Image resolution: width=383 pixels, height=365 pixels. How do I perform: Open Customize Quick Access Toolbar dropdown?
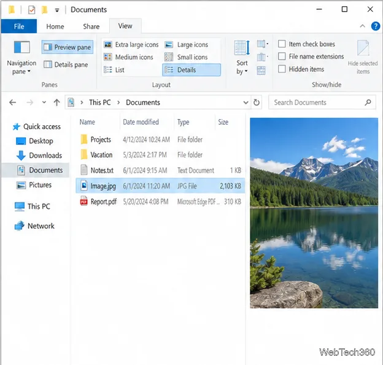pyautogui.click(x=57, y=10)
